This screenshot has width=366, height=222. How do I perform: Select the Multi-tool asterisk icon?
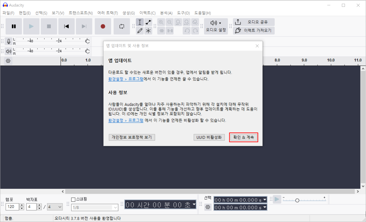click(x=148, y=31)
